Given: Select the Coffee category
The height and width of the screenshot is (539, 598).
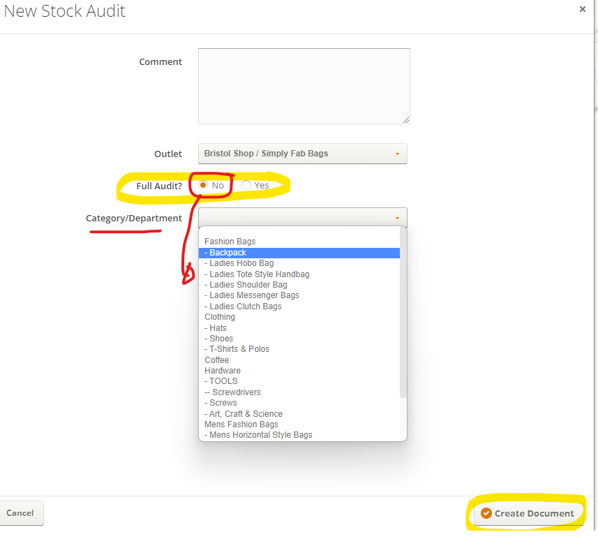Looking at the screenshot, I should click(299, 360).
